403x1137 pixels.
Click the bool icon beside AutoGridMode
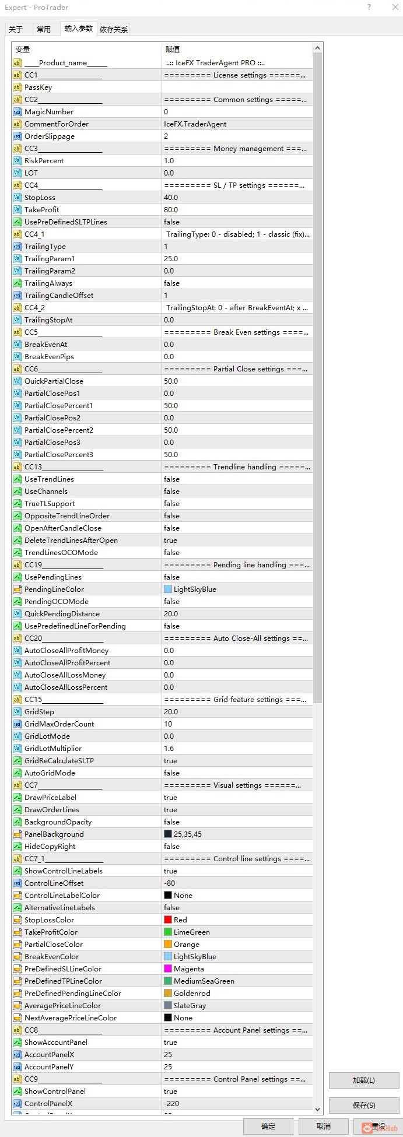point(17,773)
